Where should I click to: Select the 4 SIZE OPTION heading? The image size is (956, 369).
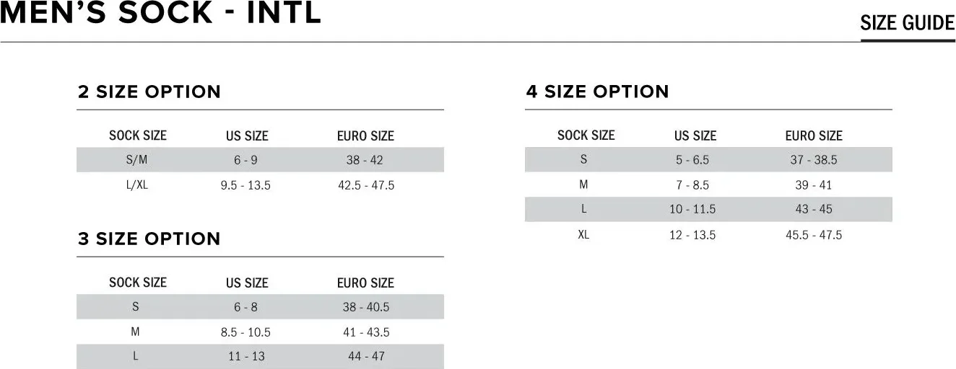(x=597, y=92)
